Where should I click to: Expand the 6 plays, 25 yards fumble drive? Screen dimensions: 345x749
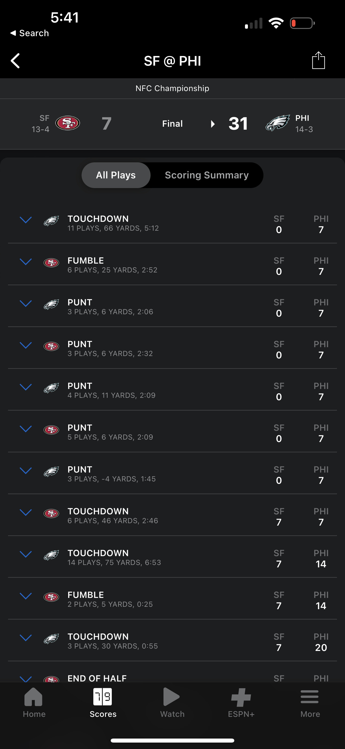pyautogui.click(x=26, y=262)
